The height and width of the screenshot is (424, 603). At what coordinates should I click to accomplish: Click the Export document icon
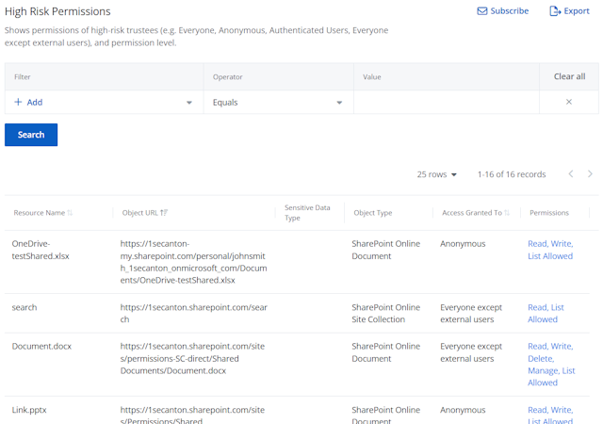(x=555, y=10)
